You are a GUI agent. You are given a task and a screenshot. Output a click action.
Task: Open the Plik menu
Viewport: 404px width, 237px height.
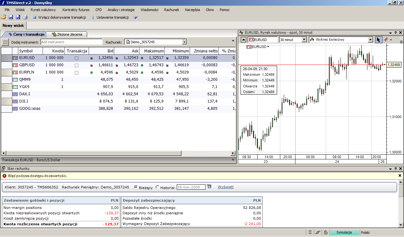click(x=7, y=10)
